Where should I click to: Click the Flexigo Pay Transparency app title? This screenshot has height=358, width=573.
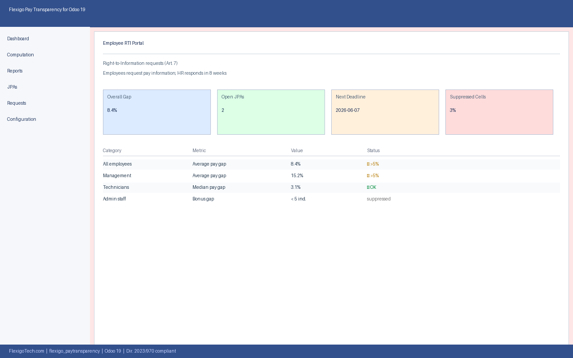pos(47,10)
